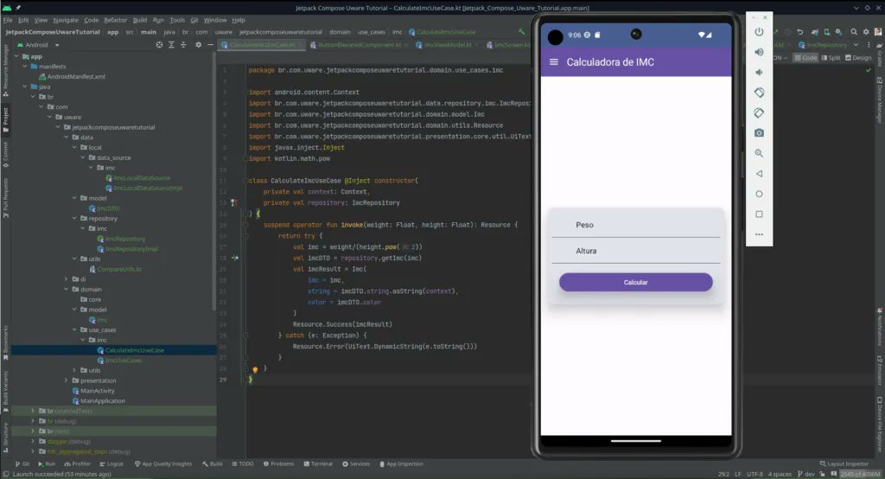This screenshot has height=479, width=885.
Task: Take emulator screenshot with camera icon
Action: (759, 133)
